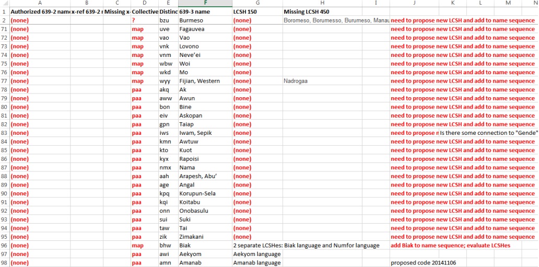Select the cell containing 'Suki'
The image size is (539, 267).
[205, 219]
